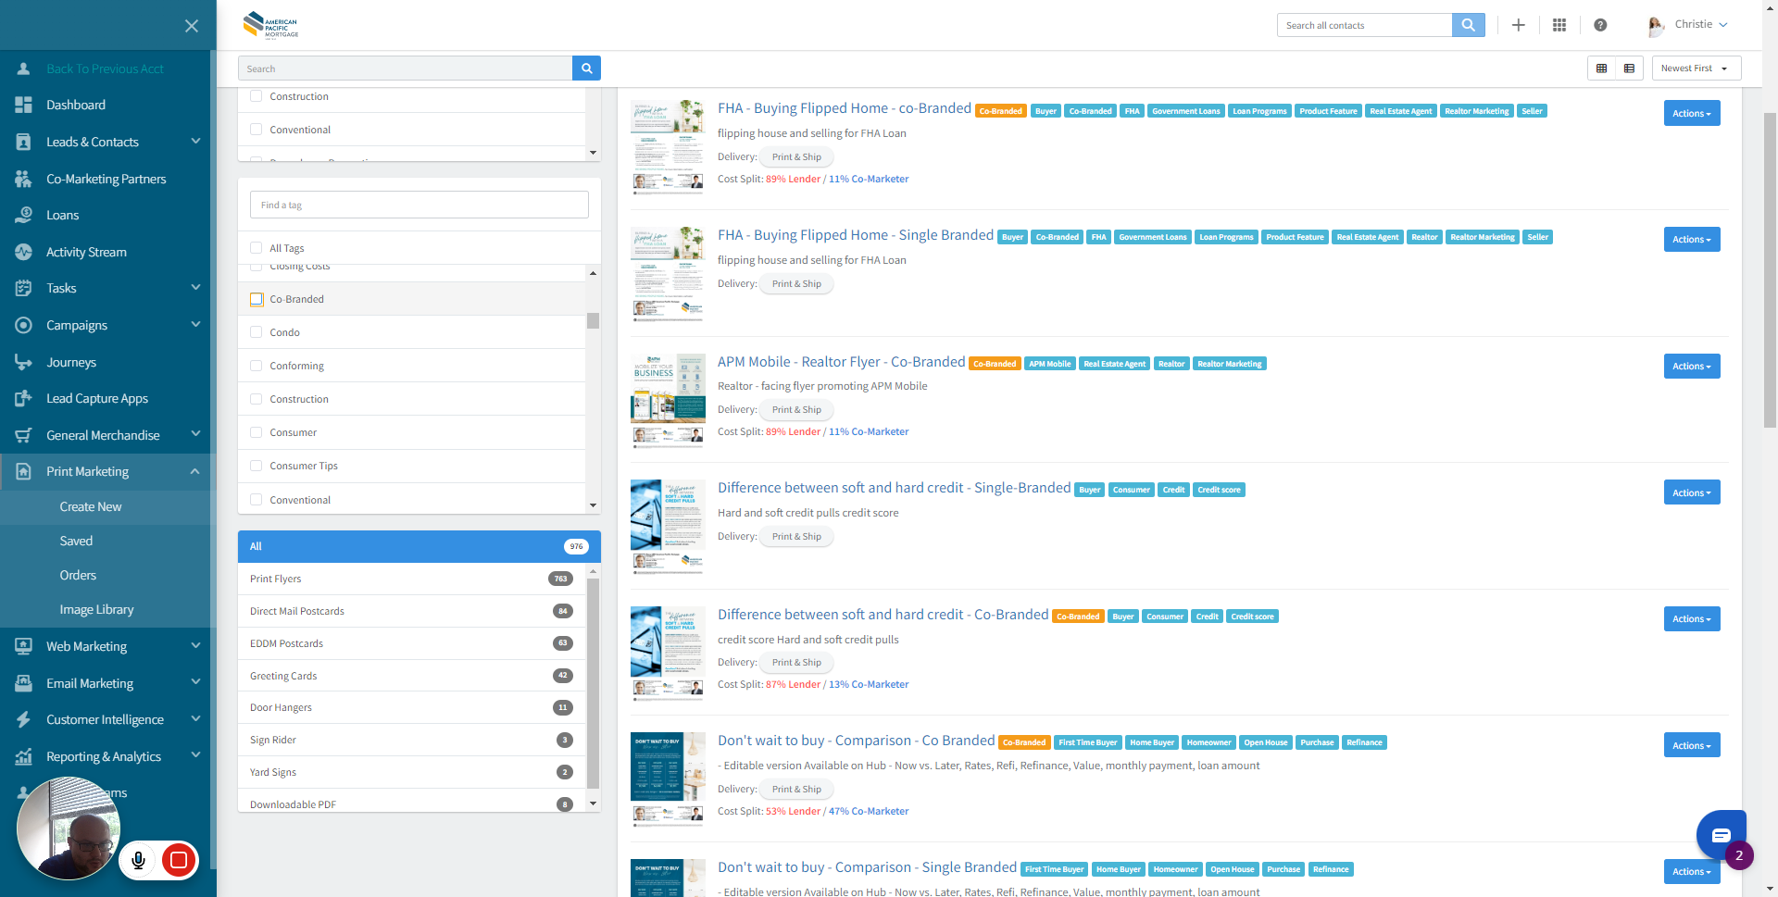Open Difference between soft and hard credit Single-Branded
1778x897 pixels.
coord(894,488)
